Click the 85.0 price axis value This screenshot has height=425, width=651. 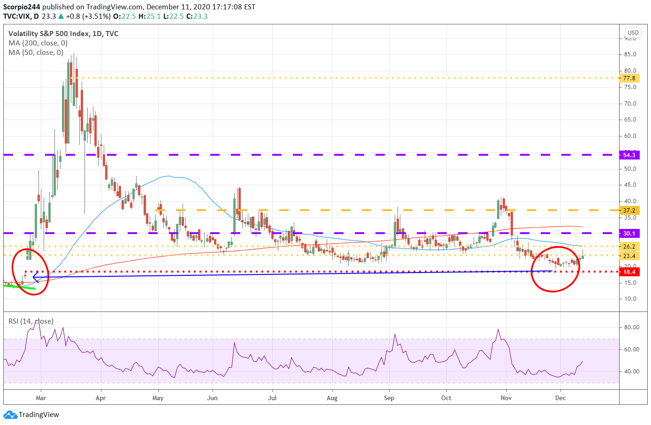point(630,54)
